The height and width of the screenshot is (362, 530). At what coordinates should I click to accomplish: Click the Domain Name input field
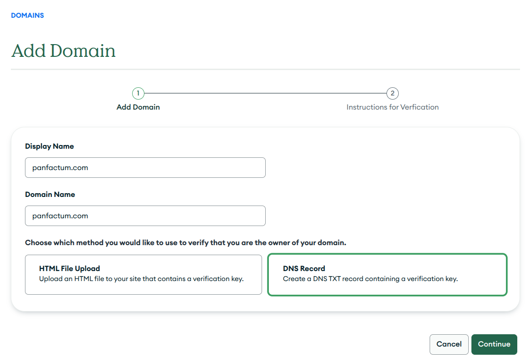pos(145,216)
